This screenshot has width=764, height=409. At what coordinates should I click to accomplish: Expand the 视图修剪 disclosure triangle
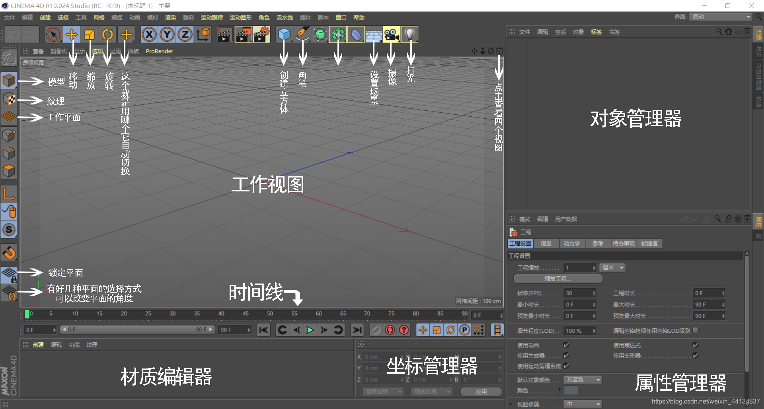pos(511,404)
